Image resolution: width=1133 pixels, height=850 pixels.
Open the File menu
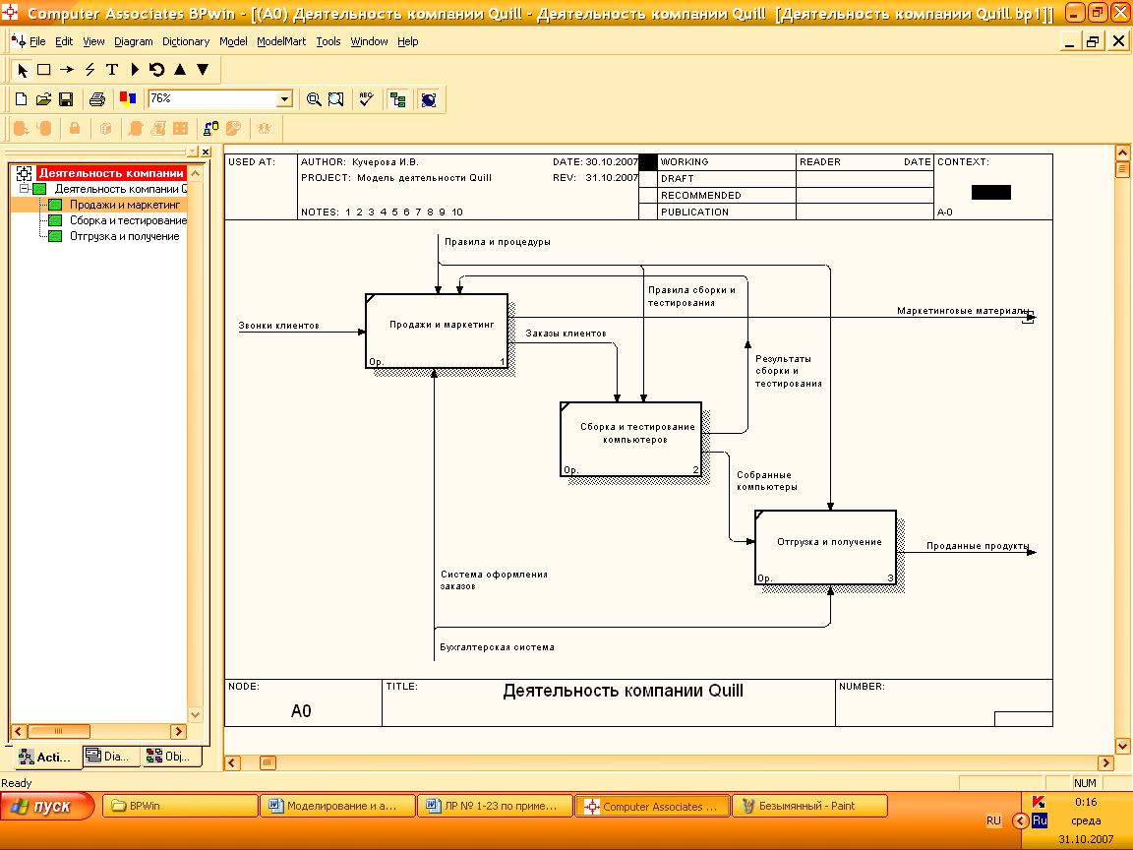tap(37, 41)
